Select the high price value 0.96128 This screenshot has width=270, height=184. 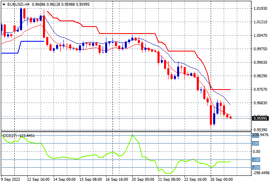(53, 4)
